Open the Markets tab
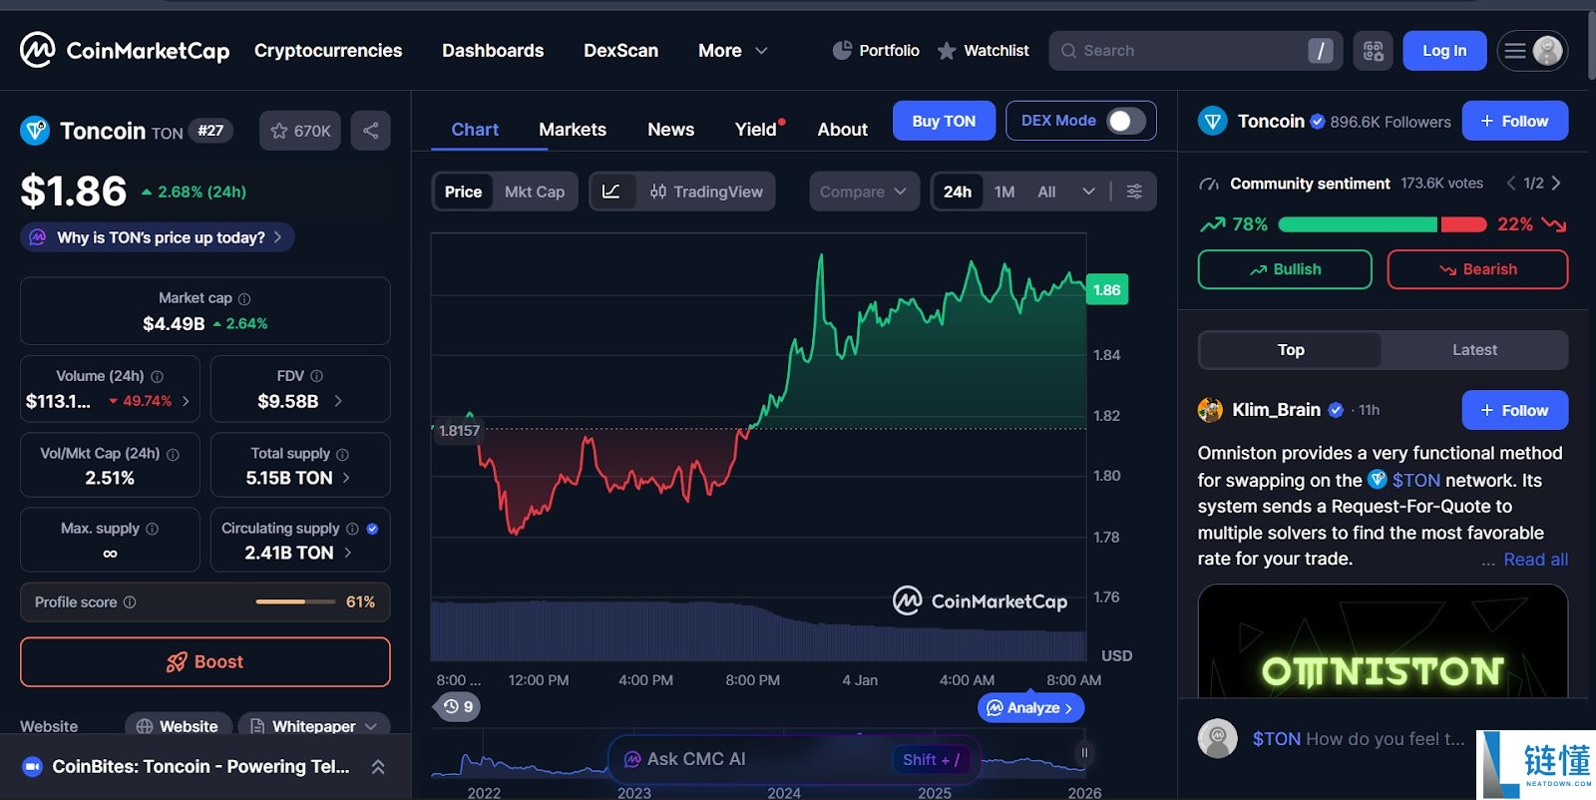The width and height of the screenshot is (1596, 800). [573, 130]
